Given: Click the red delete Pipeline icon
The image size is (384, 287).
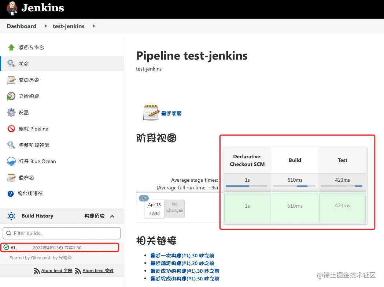Looking at the screenshot, I should [11, 129].
